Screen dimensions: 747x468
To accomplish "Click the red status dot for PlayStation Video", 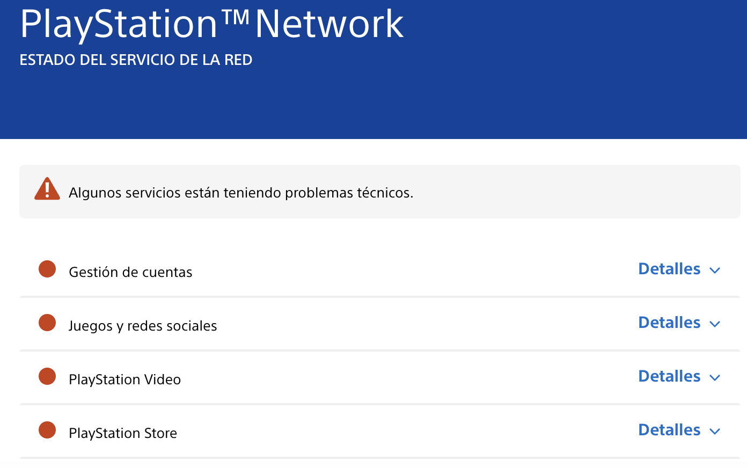I will point(47,376).
